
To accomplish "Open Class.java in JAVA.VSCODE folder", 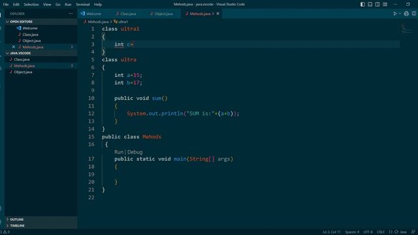I will 22,59.
